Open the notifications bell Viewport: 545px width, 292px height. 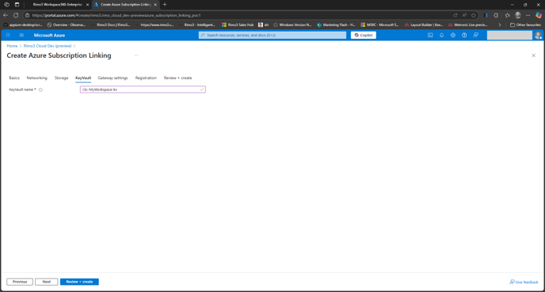point(442,35)
